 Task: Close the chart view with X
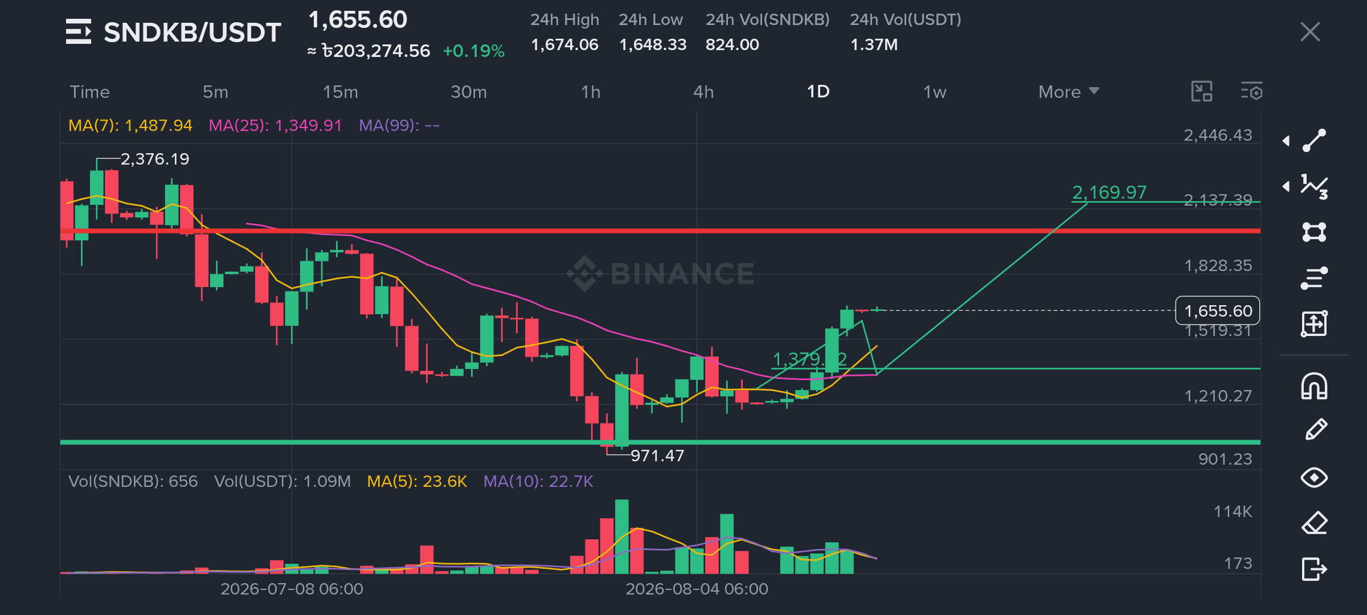click(1310, 32)
